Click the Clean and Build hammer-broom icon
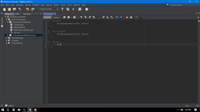This screenshot has width=200, height=112. pyautogui.click(x=68, y=9)
